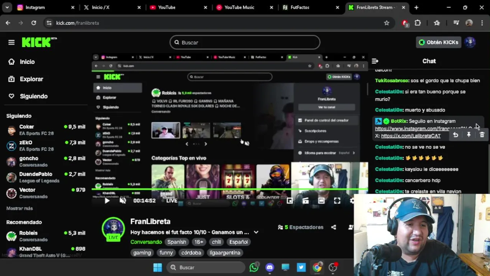Bookmark this page with the star
The width and height of the screenshot is (490, 276).
386,23
